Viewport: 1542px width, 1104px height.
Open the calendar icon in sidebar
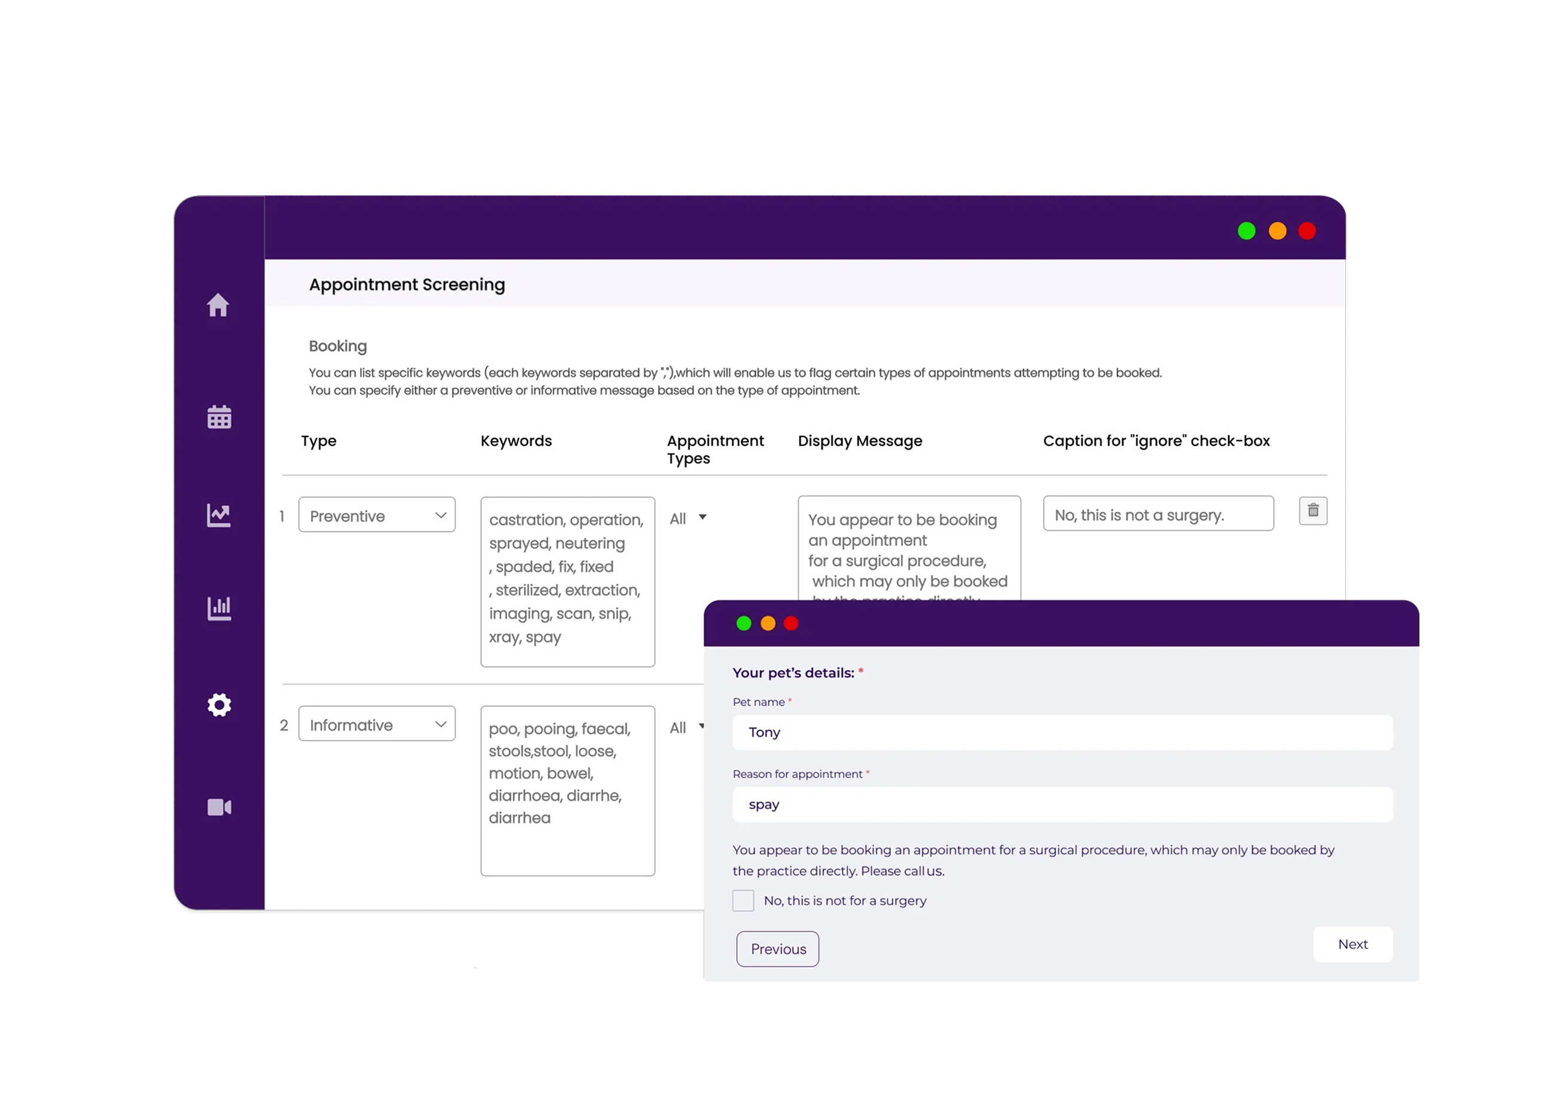(219, 417)
